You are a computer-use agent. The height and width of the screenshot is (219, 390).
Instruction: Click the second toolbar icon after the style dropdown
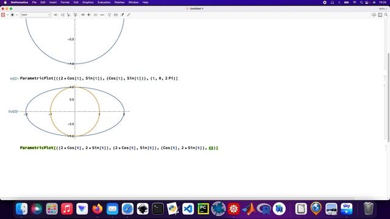[x=62, y=15]
